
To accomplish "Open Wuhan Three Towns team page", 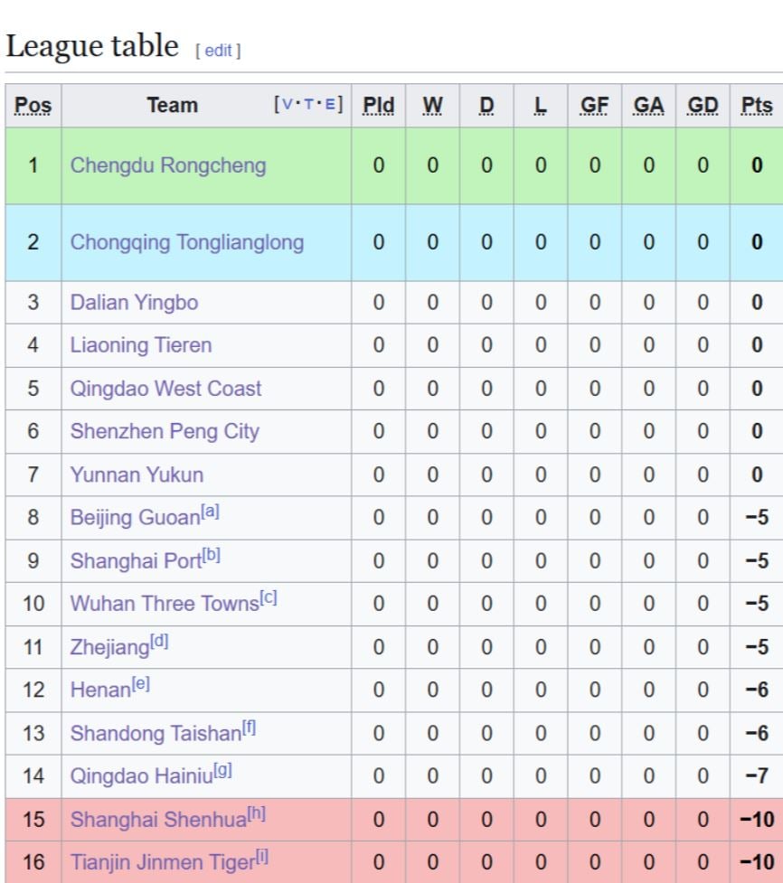I will pos(165,604).
